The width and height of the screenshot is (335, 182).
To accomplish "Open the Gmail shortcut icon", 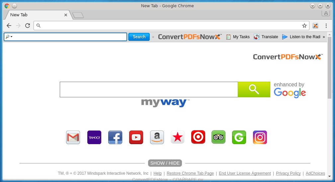I will [x=73, y=137].
